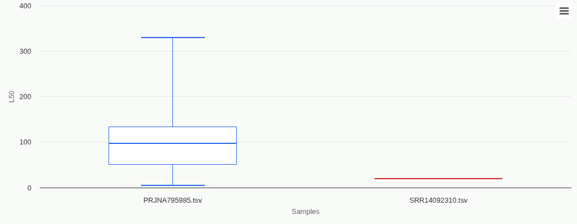Click the 300 y-axis tick label
Image resolution: width=577 pixels, height=224 pixels.
pos(25,52)
